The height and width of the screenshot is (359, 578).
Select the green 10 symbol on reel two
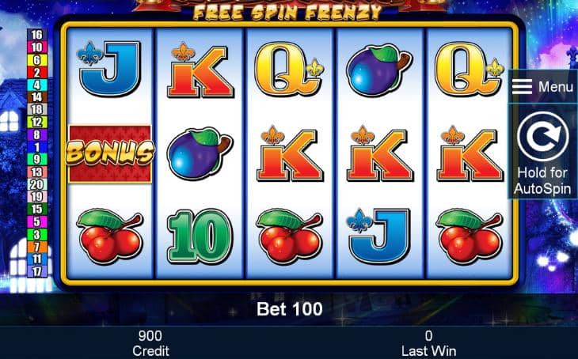coord(200,236)
